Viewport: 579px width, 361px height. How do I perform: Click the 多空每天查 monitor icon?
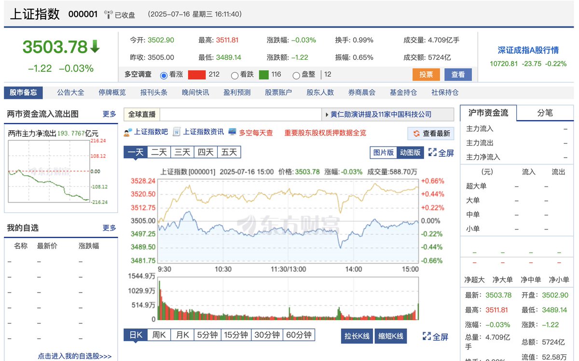[233, 132]
